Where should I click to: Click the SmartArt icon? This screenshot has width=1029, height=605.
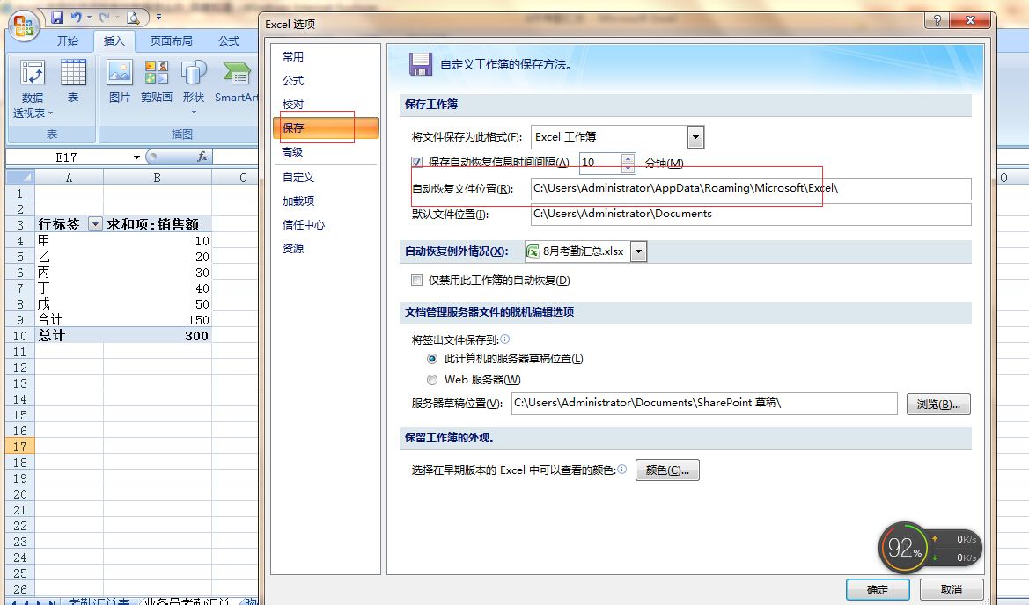tap(237, 72)
